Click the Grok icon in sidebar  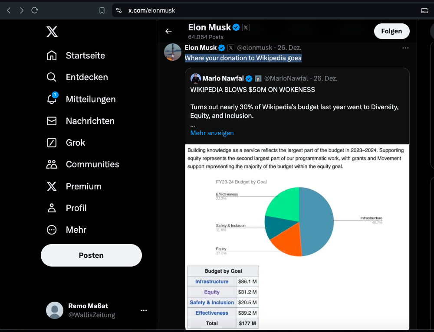pos(52,143)
